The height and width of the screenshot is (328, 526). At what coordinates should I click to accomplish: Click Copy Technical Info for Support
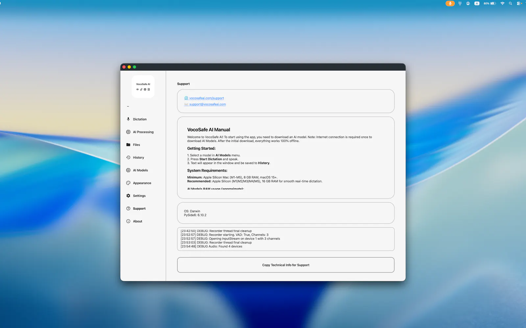(286, 265)
